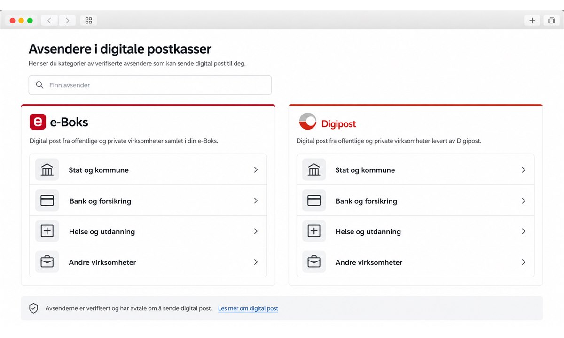Expand Digipost Stat og kommune chevron
This screenshot has height=338, width=564.
(x=524, y=170)
